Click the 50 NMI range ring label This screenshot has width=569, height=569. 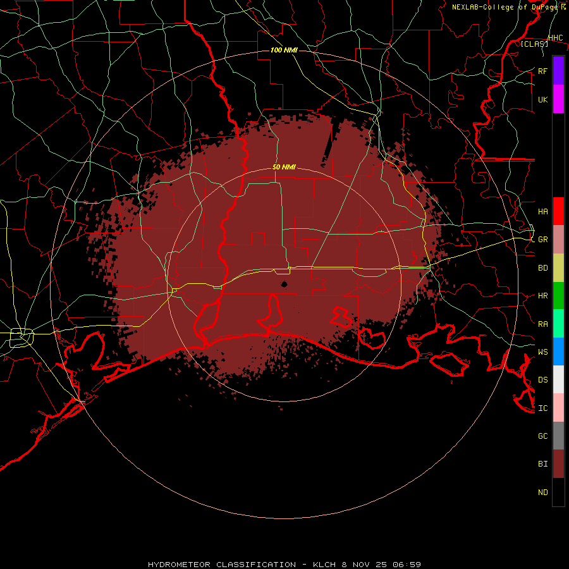(284, 168)
